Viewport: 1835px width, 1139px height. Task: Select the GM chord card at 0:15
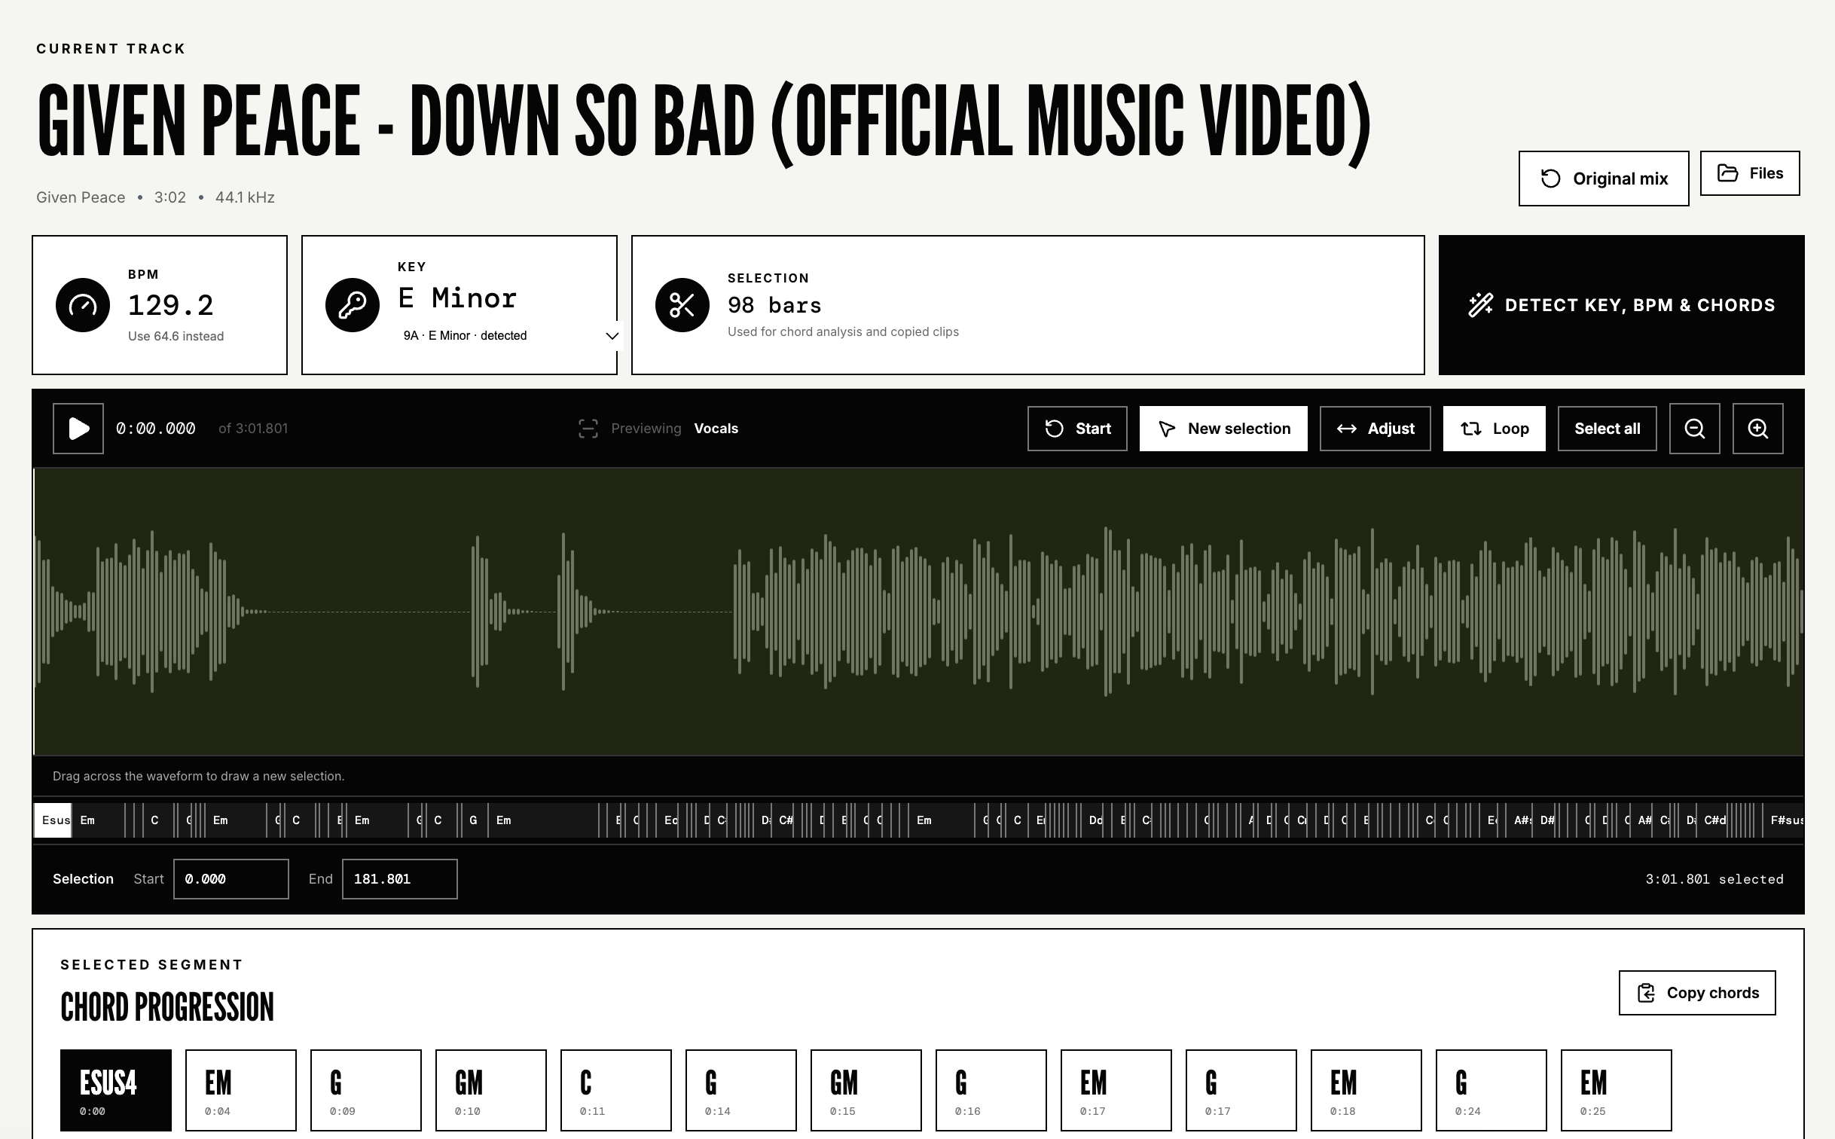(x=866, y=1090)
